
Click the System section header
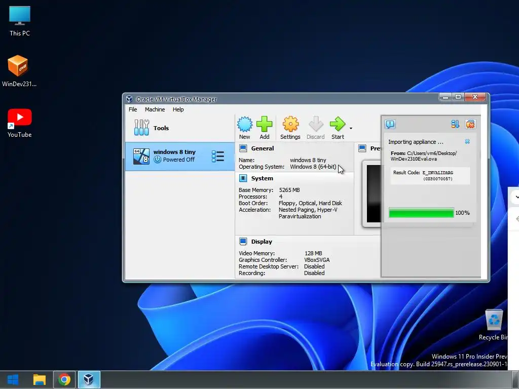coord(262,178)
